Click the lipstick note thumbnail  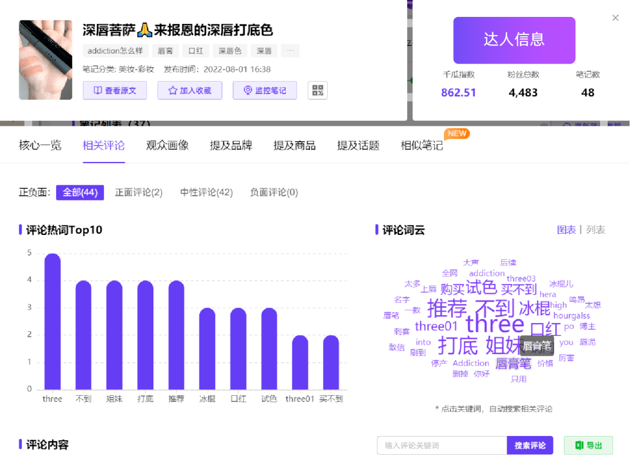(x=45, y=60)
